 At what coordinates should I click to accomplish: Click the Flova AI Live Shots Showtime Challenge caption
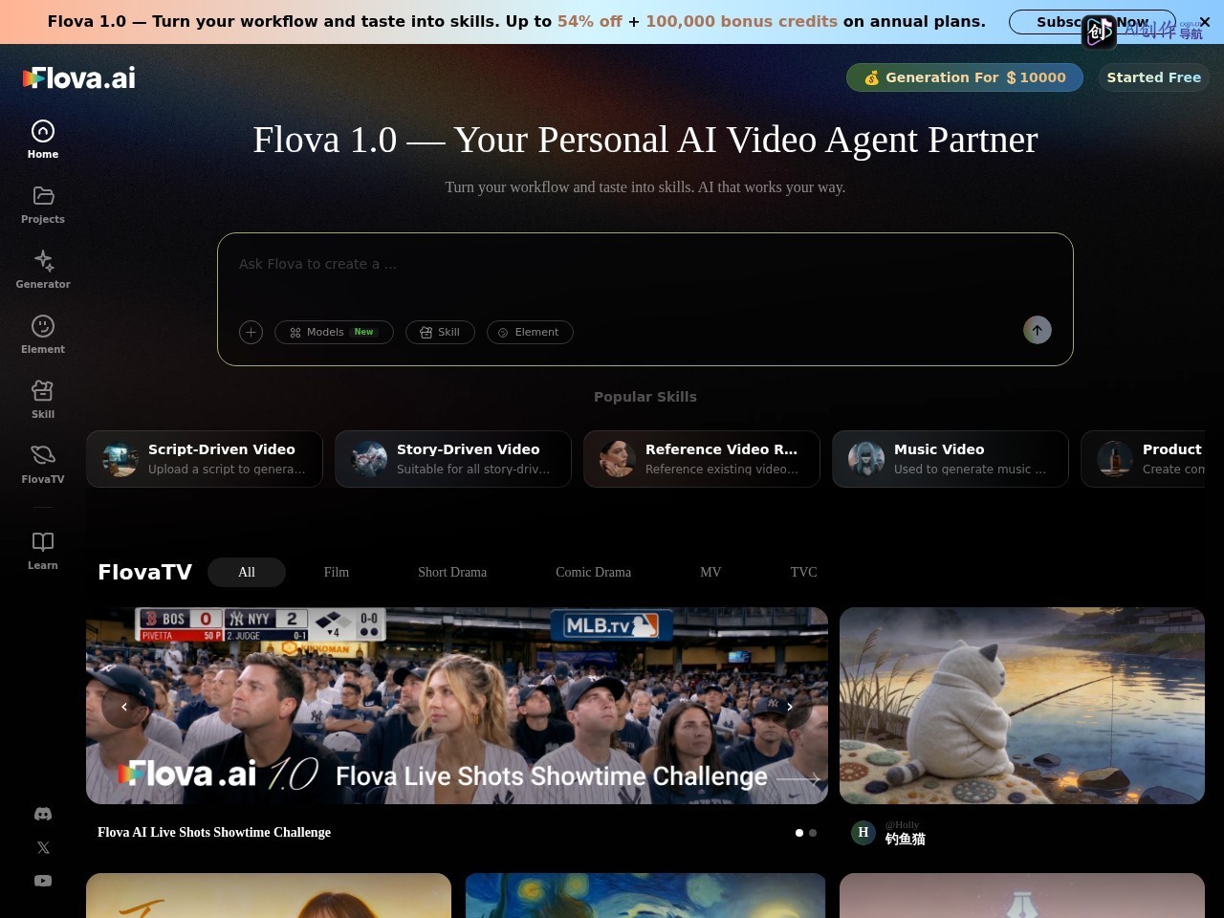tap(214, 833)
